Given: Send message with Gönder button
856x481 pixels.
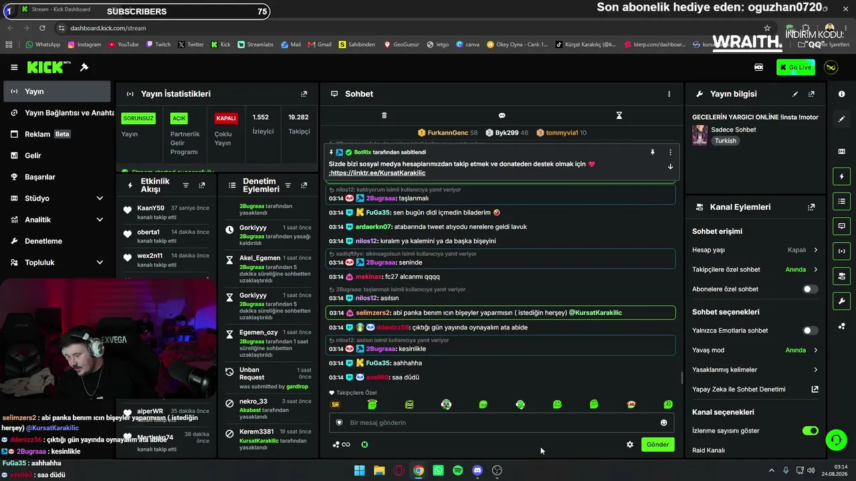Looking at the screenshot, I should [x=658, y=445].
